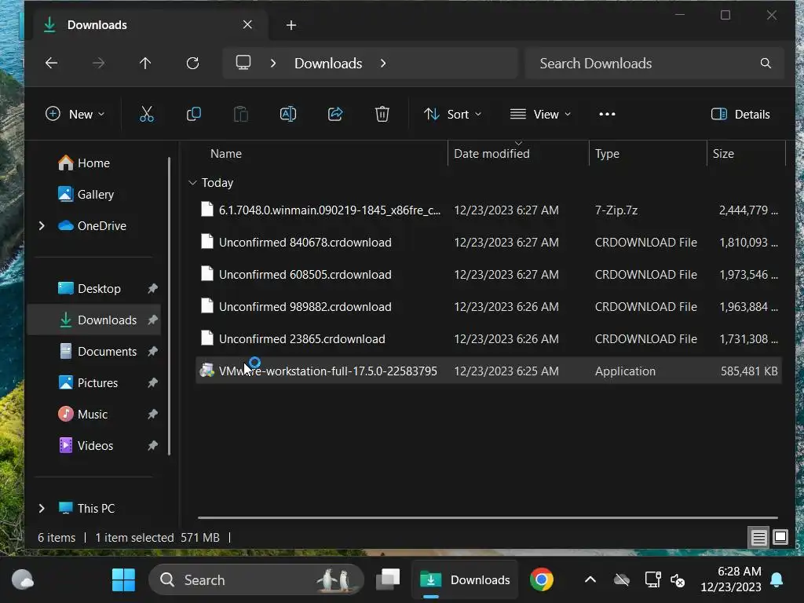The height and width of the screenshot is (603, 804).
Task: Click chevron after Downloads in address bar
Action: point(383,63)
